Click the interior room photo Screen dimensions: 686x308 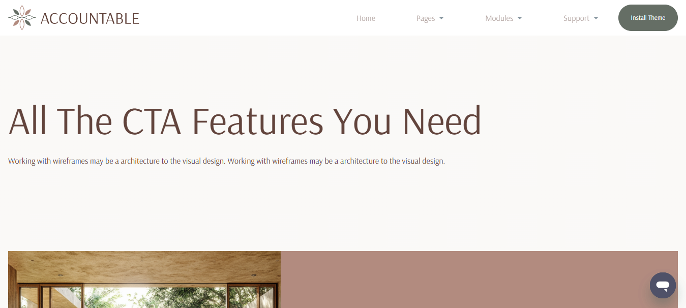tap(144, 280)
